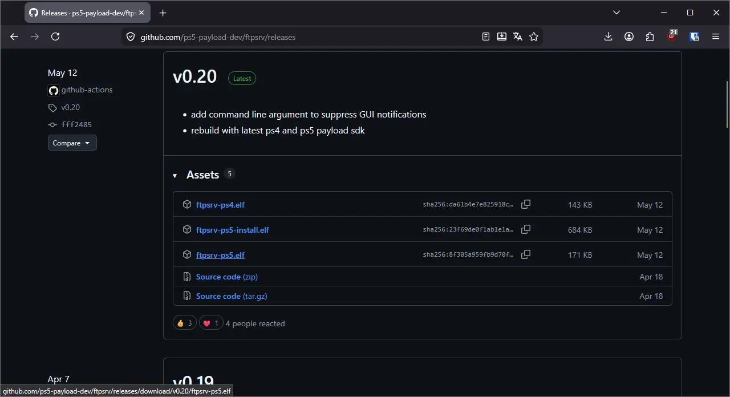Viewport: 730px width, 397px height.
Task: List all tabs dropdown arrow
Action: click(617, 13)
